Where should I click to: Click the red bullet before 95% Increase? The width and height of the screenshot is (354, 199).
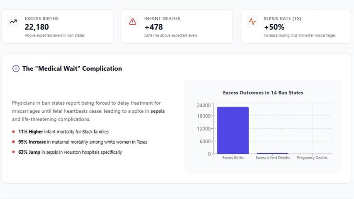[x=14, y=142]
